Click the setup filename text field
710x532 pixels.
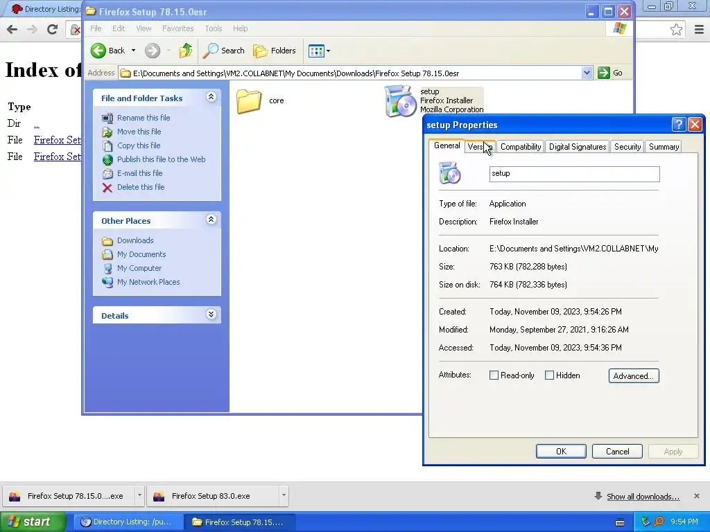pos(574,174)
